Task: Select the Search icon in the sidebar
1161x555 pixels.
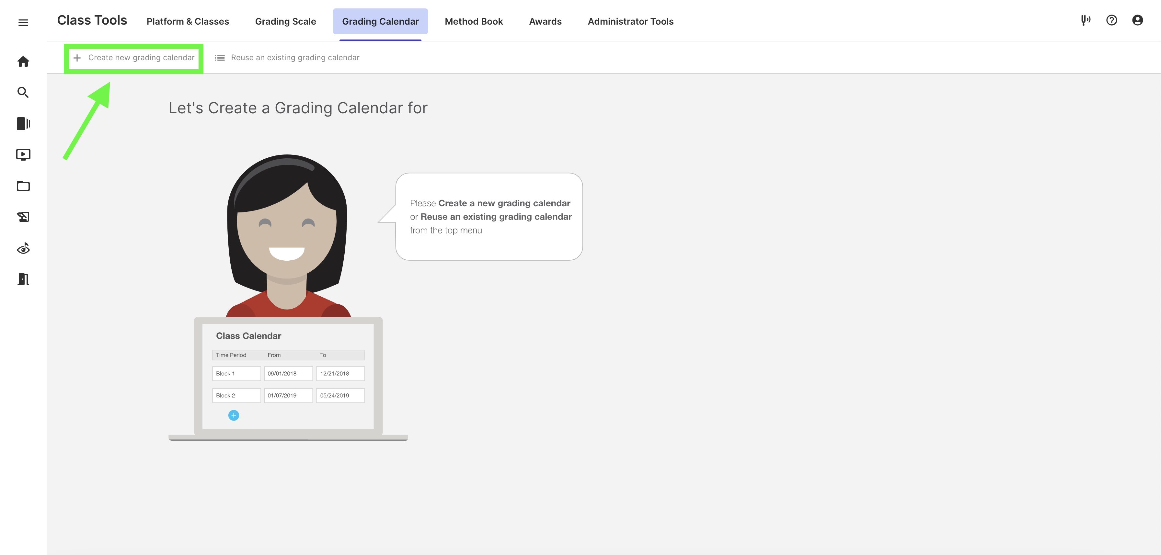Action: (x=23, y=92)
